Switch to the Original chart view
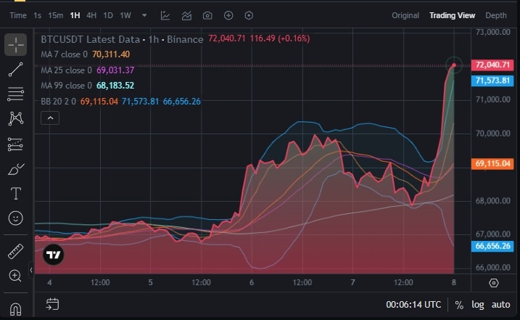Viewport: 520px width, 320px height. coord(405,15)
